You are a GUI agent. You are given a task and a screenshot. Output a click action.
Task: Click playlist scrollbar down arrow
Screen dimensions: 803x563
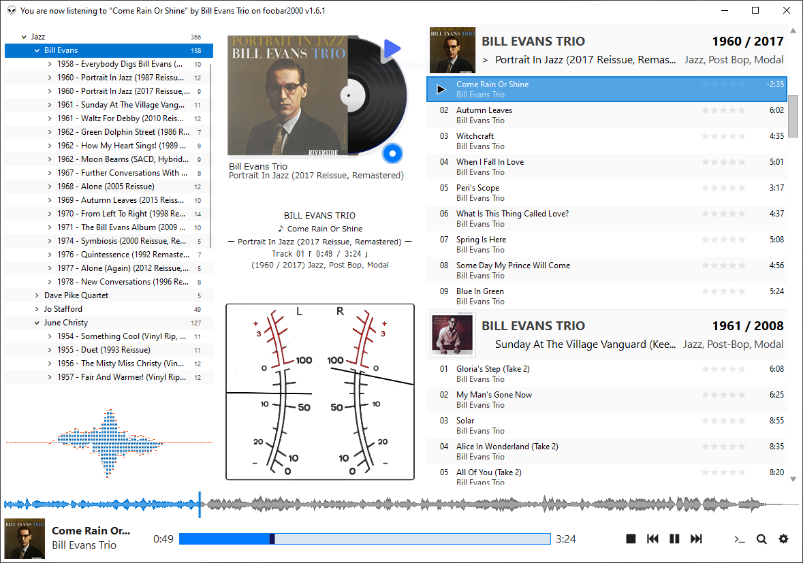click(x=793, y=479)
